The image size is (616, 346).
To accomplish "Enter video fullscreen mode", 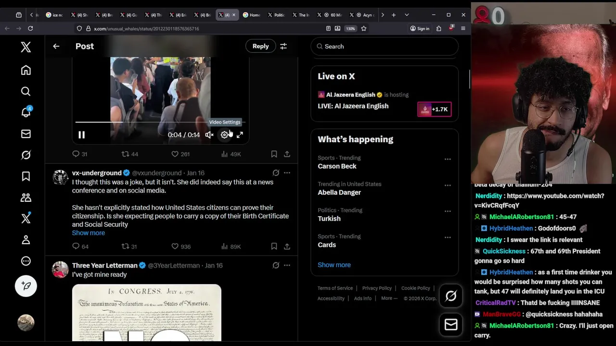I will pos(240,135).
